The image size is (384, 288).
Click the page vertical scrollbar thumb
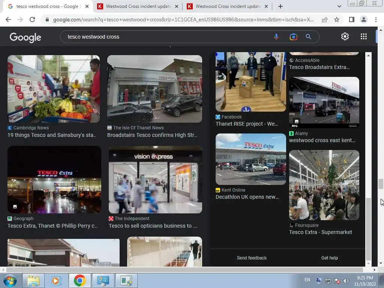pos(381,184)
